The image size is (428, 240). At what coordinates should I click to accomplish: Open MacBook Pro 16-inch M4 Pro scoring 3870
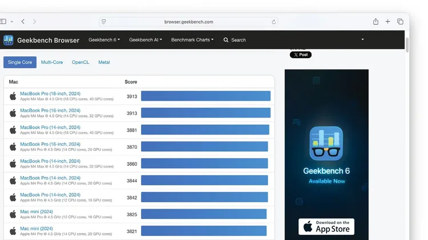pos(50,144)
